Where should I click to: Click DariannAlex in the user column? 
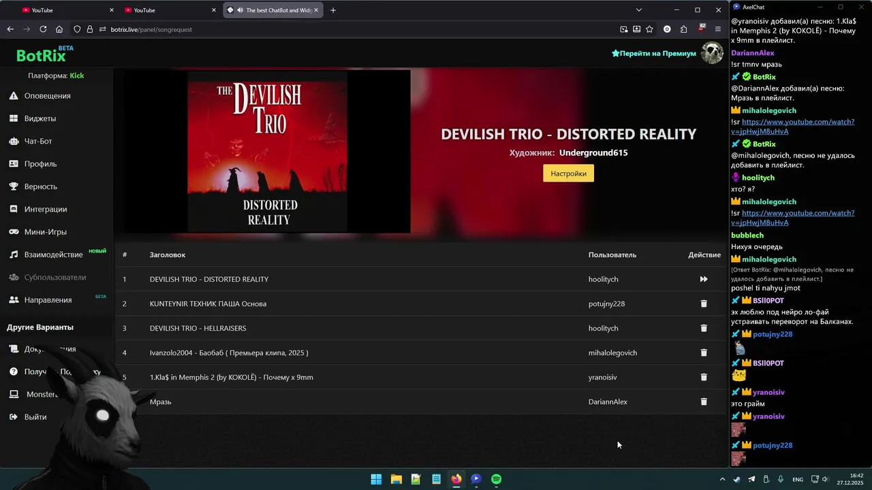tap(608, 402)
